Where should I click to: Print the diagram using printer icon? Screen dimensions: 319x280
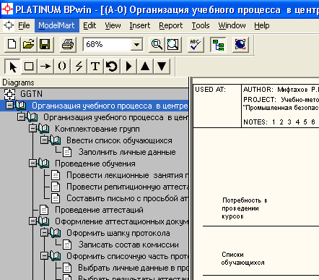click(68, 44)
